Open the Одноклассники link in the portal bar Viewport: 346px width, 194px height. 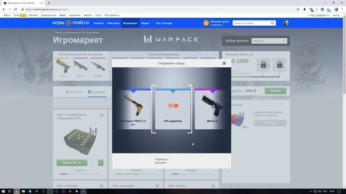coord(49,15)
